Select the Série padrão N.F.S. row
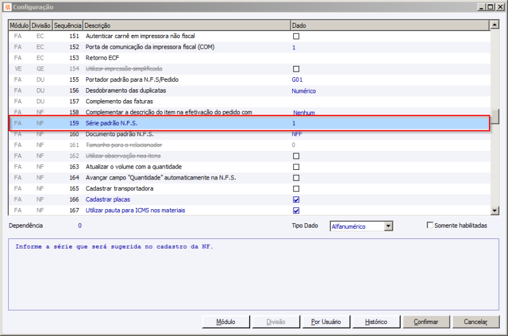This screenshot has width=508, height=336. tap(249, 123)
